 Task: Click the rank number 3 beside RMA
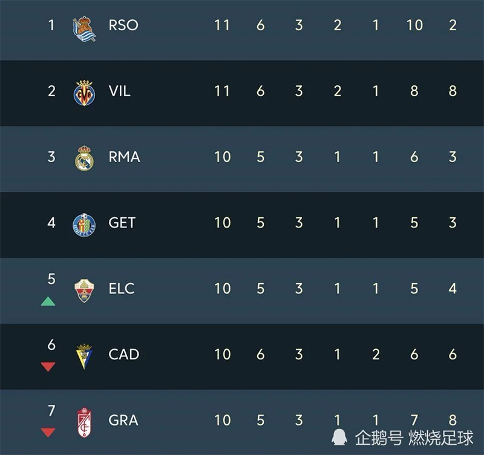click(51, 157)
